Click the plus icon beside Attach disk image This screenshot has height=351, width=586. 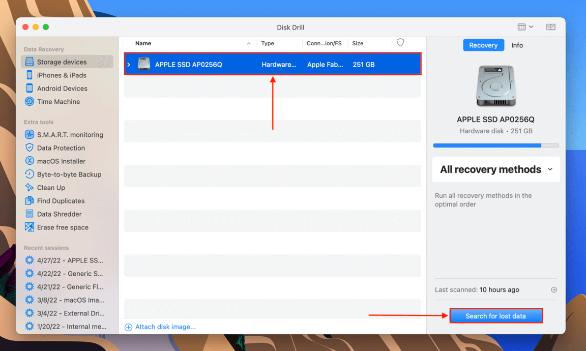pos(128,327)
